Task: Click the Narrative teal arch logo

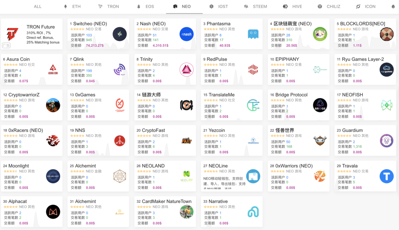Action: pyautogui.click(x=253, y=212)
